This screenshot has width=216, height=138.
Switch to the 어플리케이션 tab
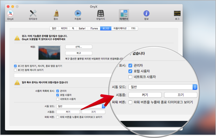(120, 28)
